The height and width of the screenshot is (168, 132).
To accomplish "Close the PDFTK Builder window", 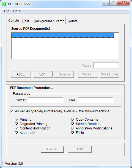I will 123,3.
